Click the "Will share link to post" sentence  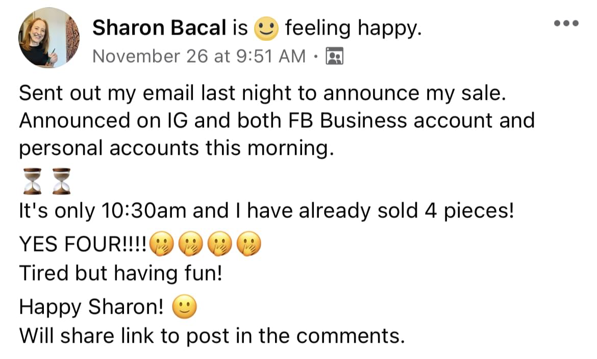pyautogui.click(x=211, y=335)
